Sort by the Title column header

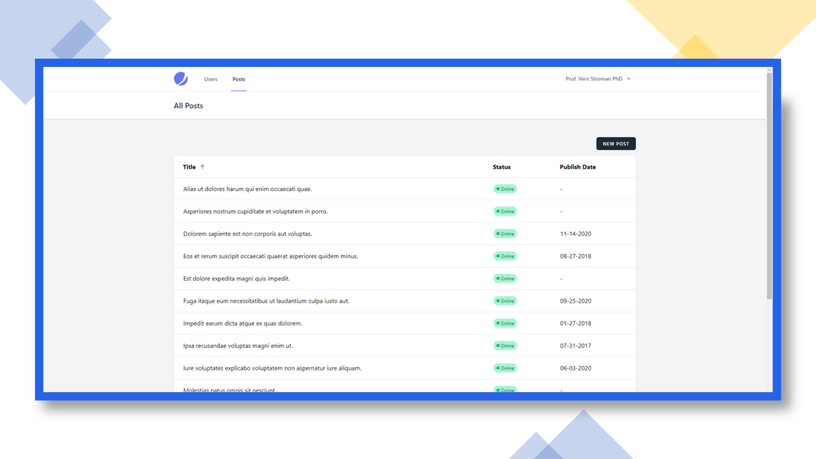[189, 167]
